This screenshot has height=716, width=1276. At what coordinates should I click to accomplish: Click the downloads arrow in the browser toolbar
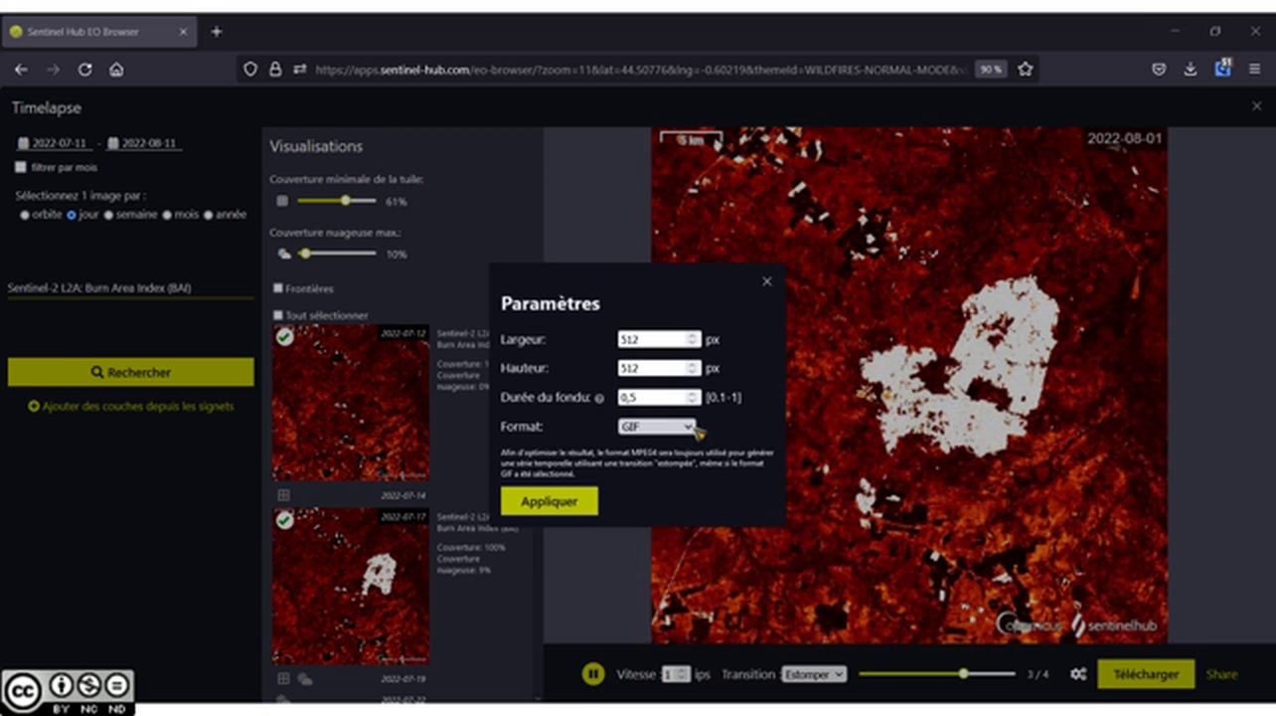point(1191,70)
